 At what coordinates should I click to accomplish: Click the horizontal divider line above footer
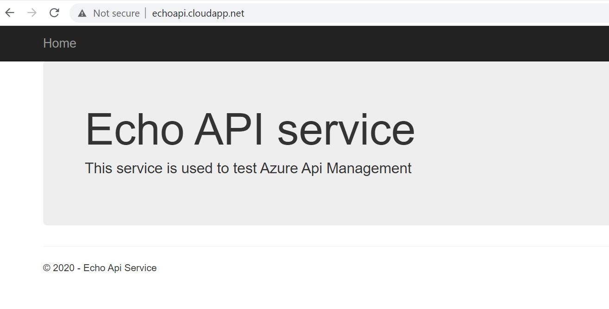(324, 246)
